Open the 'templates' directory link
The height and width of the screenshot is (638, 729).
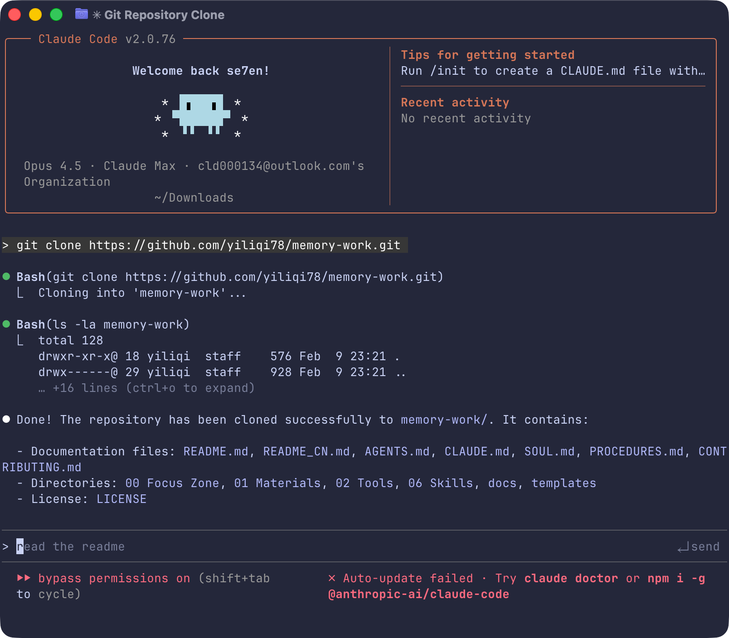564,483
